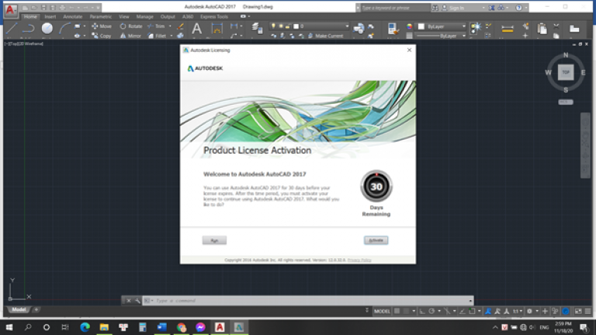Open the AutoCAD application menu button

point(10,9)
